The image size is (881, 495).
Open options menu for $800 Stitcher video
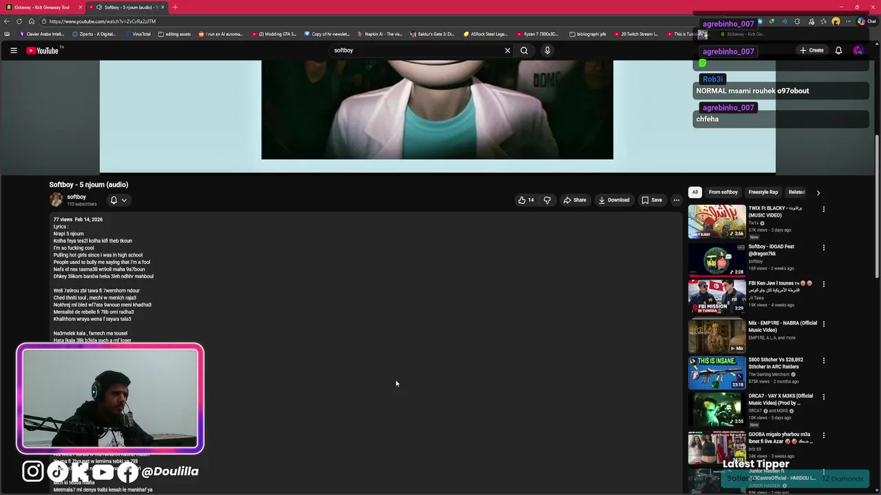click(824, 360)
